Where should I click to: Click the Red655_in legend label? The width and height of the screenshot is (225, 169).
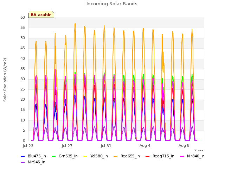(130, 156)
